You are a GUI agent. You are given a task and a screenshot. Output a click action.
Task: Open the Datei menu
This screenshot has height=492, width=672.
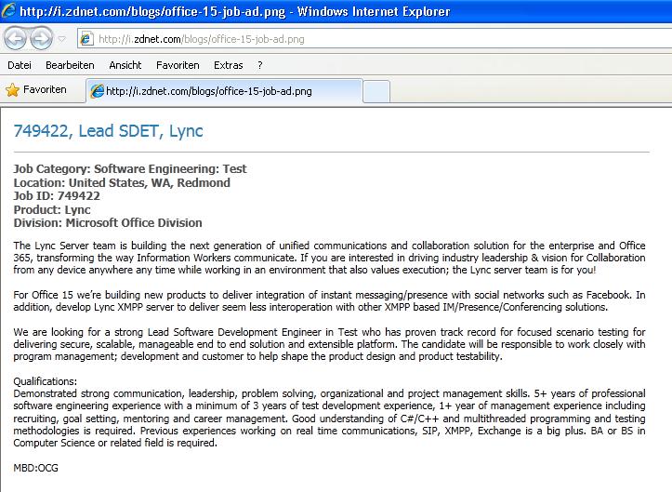click(20, 65)
